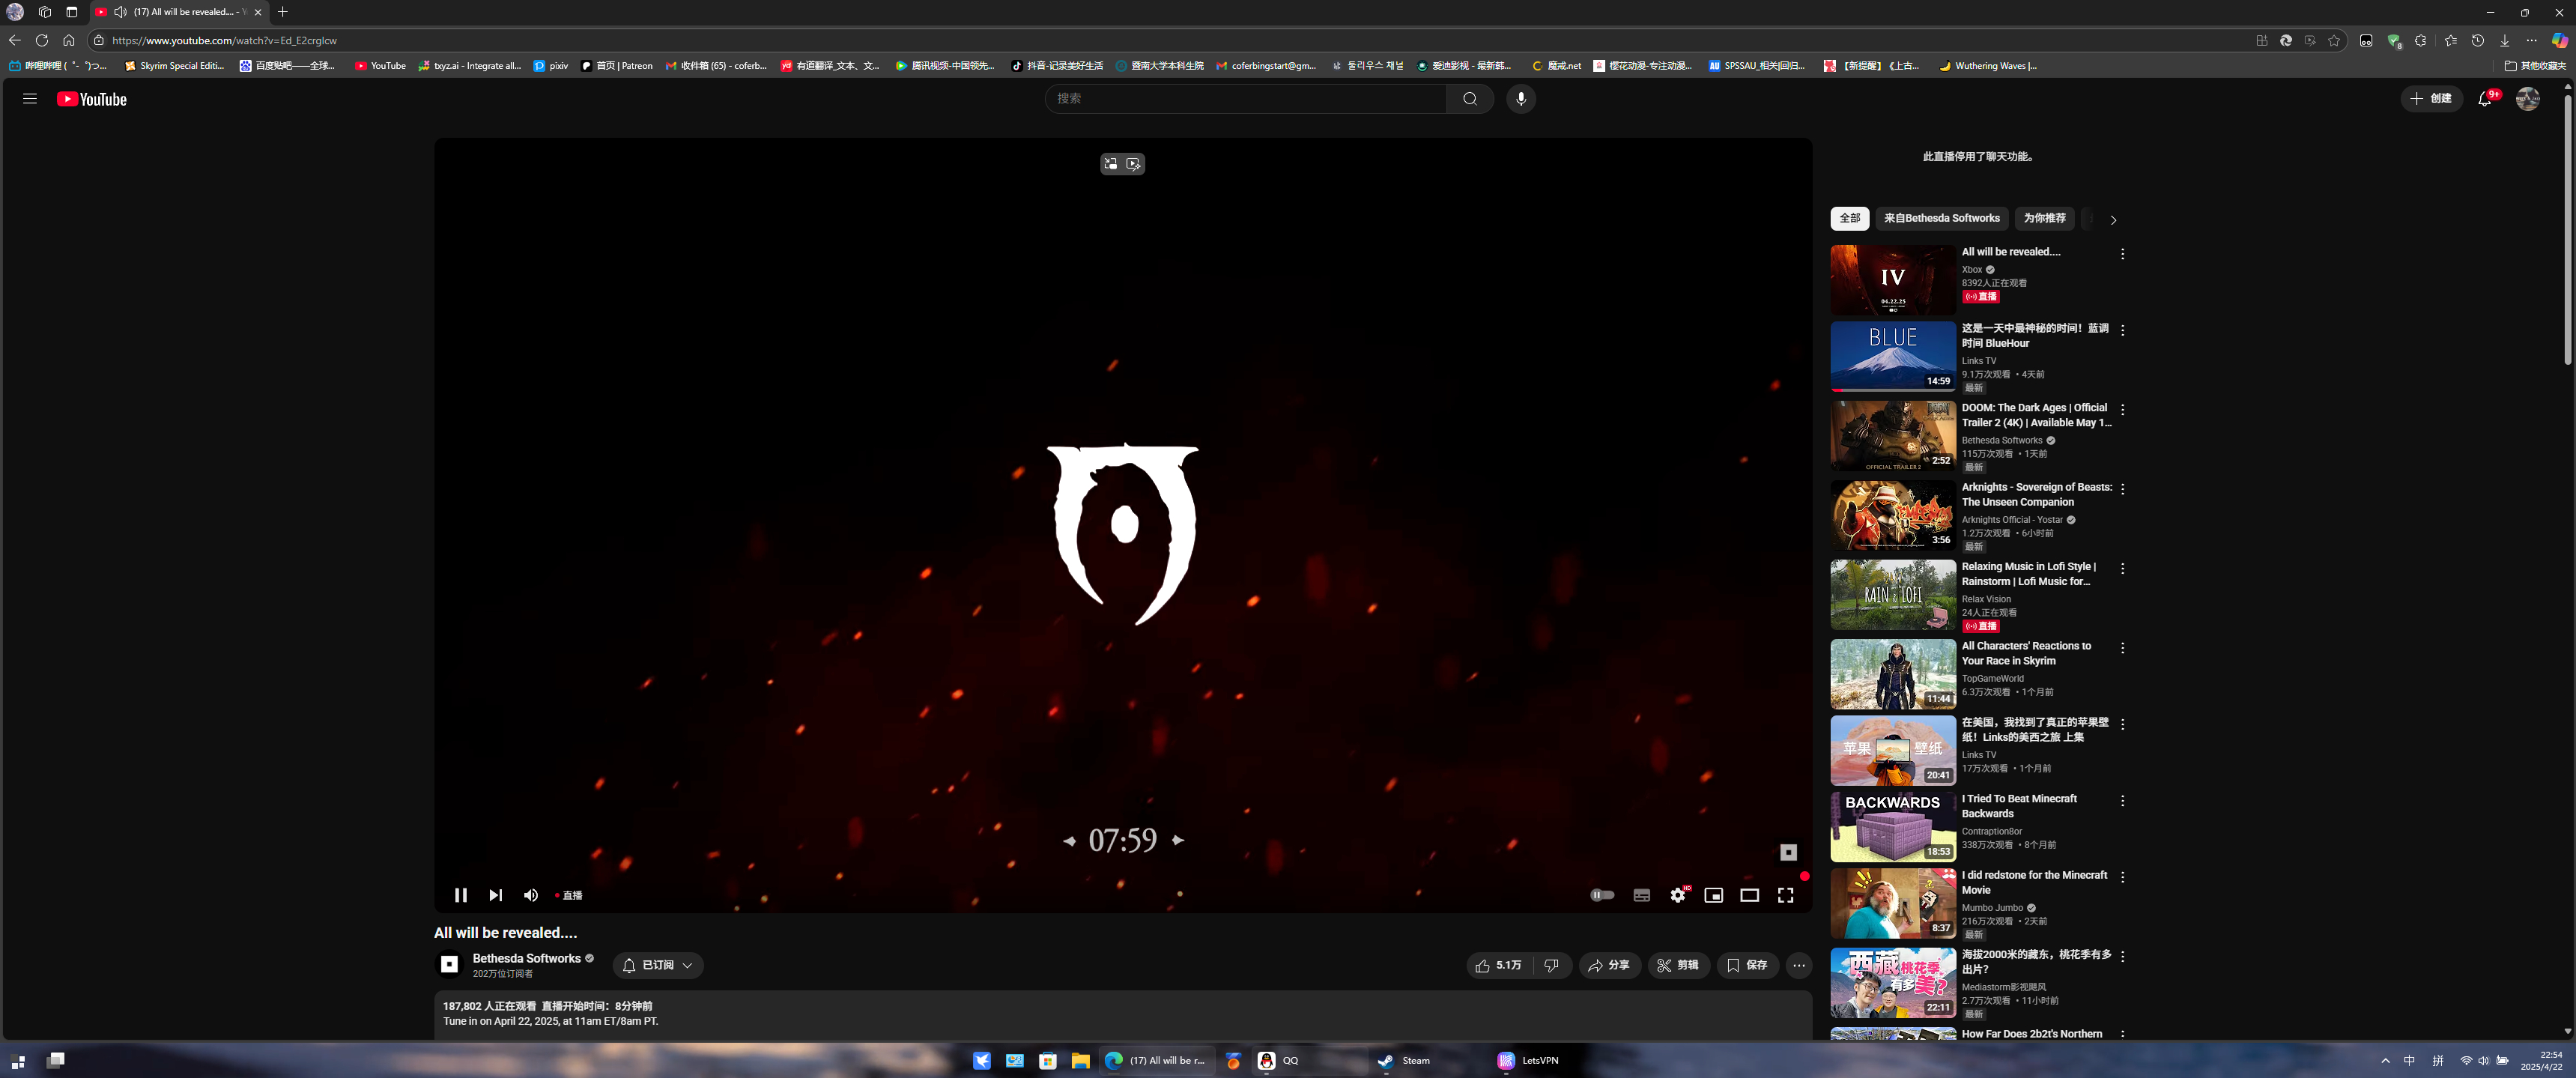Click the screenshot video overlay icon above video
Viewport: 2576px width, 1078px height.
tap(1133, 163)
